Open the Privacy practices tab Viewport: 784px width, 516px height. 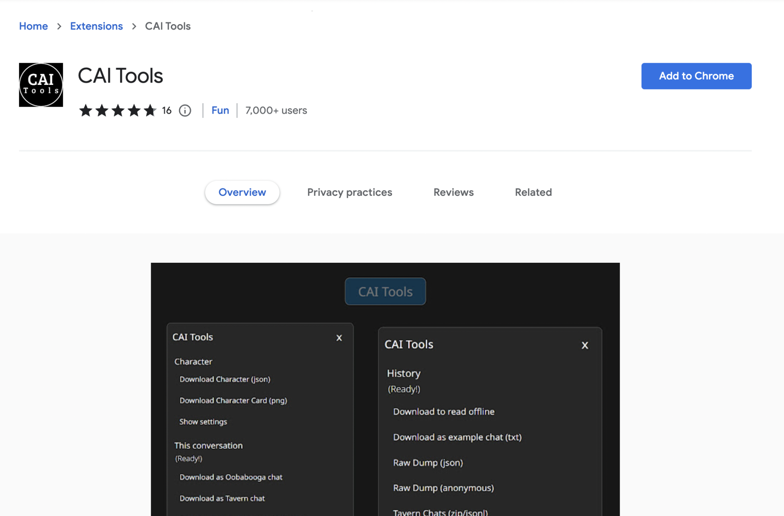350,192
